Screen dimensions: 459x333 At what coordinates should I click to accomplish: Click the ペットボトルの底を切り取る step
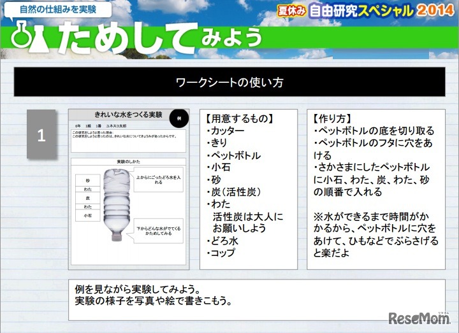coord(374,131)
